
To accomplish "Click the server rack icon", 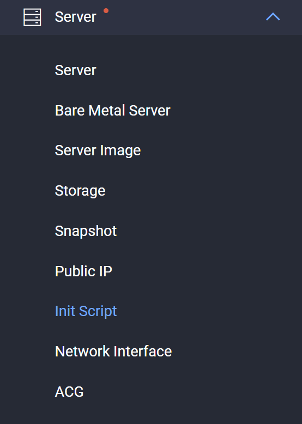I will click(x=32, y=17).
